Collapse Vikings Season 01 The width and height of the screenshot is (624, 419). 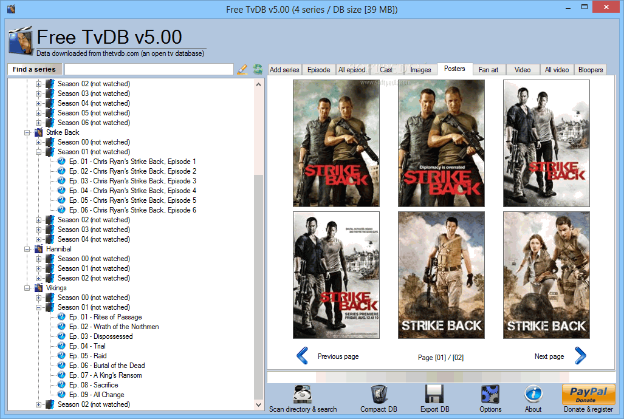click(39, 307)
